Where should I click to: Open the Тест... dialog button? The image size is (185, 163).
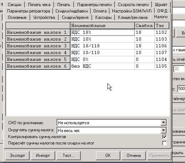click(69, 156)
